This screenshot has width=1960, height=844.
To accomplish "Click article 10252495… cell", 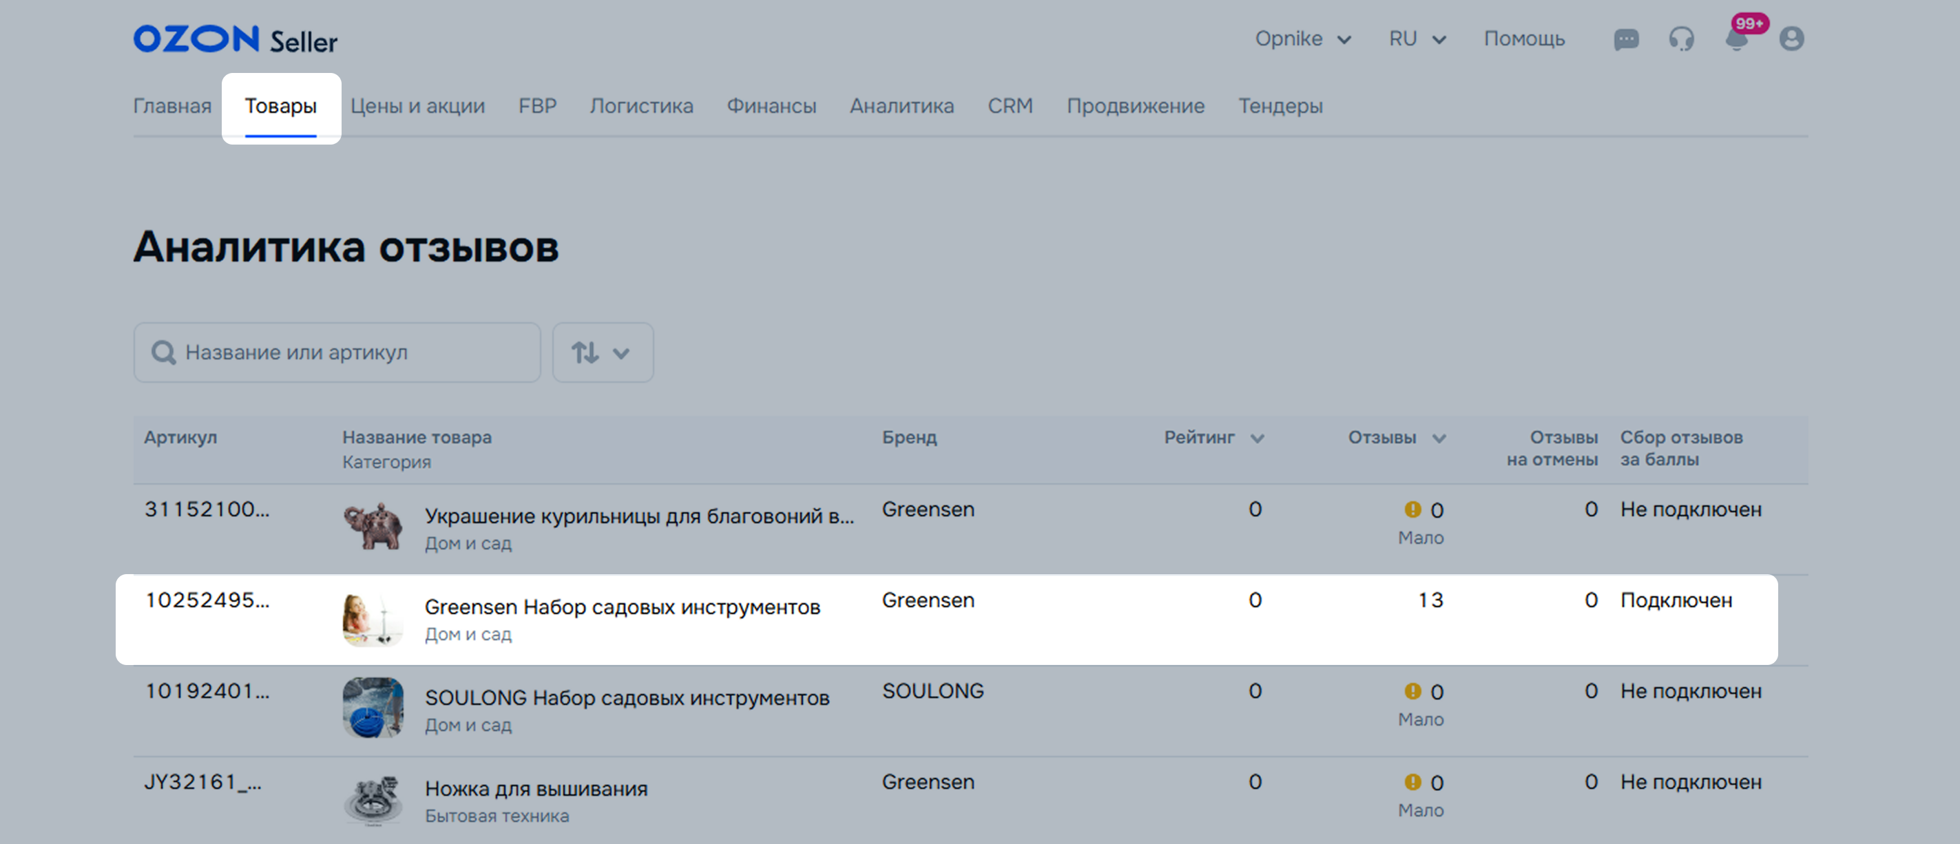I will (x=207, y=600).
